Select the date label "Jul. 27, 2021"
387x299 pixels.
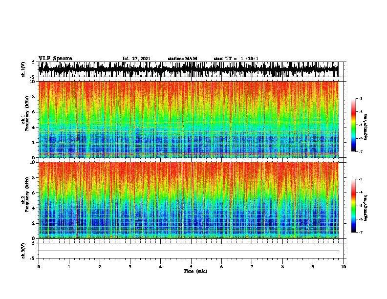[136, 59]
